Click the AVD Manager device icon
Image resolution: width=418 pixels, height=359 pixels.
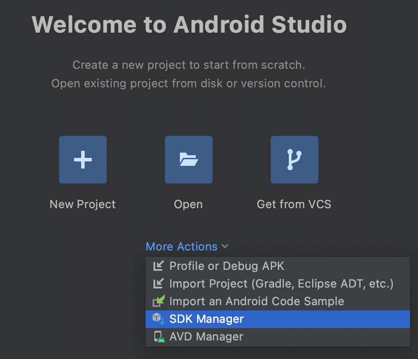159,337
